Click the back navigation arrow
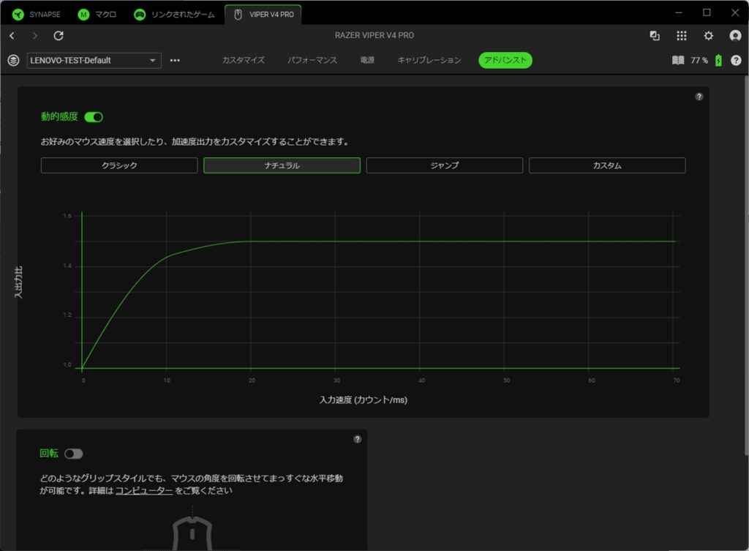Image resolution: width=749 pixels, height=551 pixels. [x=12, y=36]
